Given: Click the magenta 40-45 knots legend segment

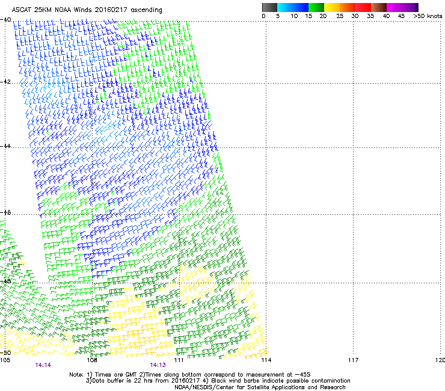Looking at the screenshot, I should 394,7.
